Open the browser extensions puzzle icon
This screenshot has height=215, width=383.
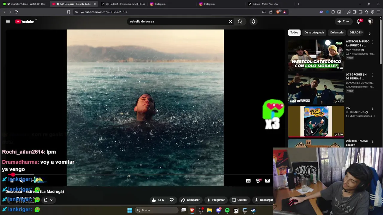point(333,12)
